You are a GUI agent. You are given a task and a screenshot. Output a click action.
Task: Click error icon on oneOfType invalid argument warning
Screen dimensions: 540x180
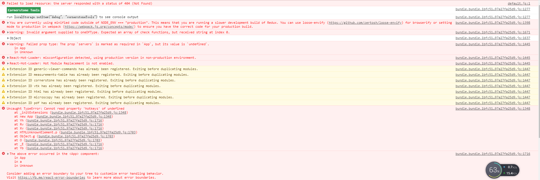(x=3, y=32)
